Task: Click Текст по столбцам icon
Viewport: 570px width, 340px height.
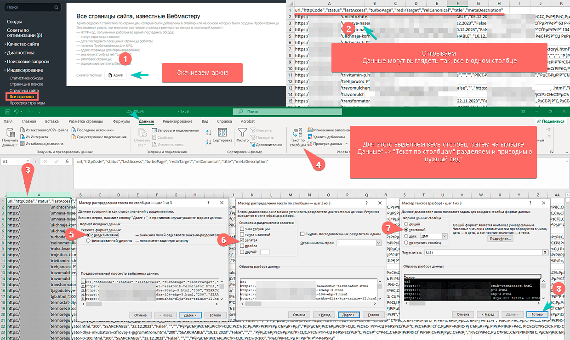Action: coord(298,133)
